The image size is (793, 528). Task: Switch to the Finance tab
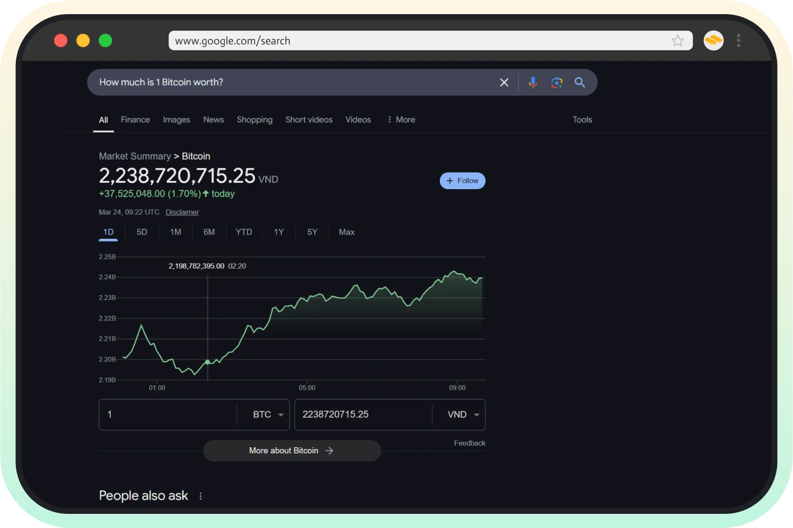(x=135, y=120)
